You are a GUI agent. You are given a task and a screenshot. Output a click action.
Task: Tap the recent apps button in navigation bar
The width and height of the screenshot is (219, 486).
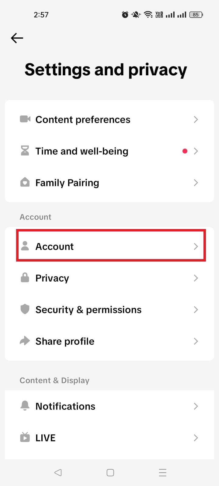163,473
